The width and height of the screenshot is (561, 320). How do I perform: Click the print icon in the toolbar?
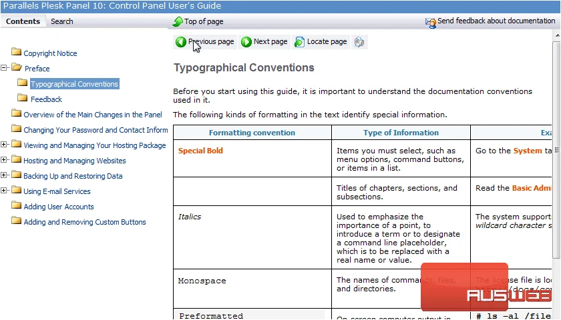pos(359,42)
